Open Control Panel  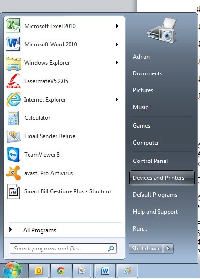pos(150,161)
